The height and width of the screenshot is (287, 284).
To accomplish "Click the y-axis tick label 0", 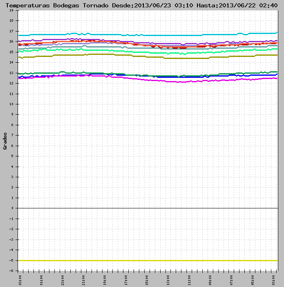I will [x=12, y=208].
